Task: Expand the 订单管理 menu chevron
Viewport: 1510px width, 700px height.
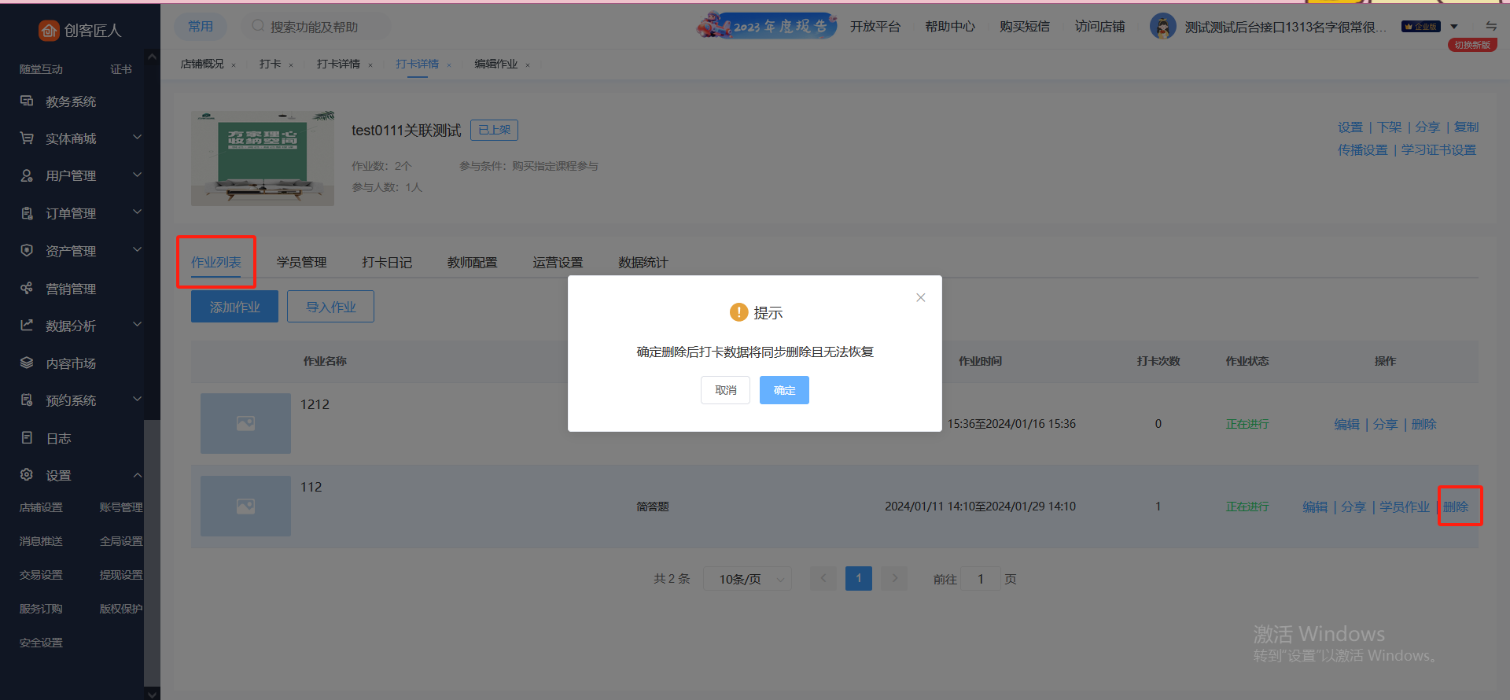Action: click(138, 212)
